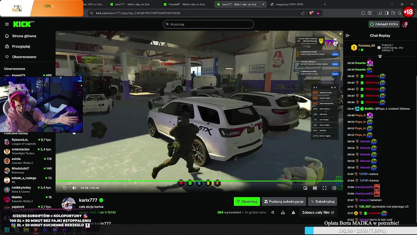
Task: Click the report warning triangle icon
Action: pyautogui.click(x=293, y=212)
